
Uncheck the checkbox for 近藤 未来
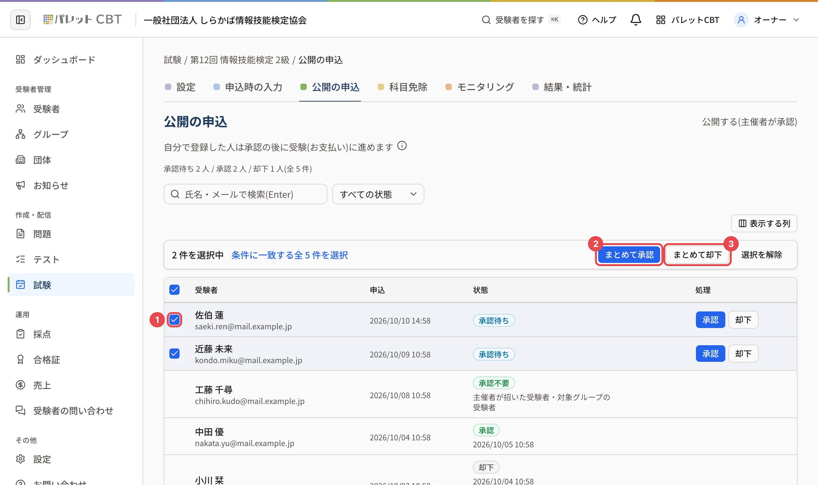pos(174,353)
